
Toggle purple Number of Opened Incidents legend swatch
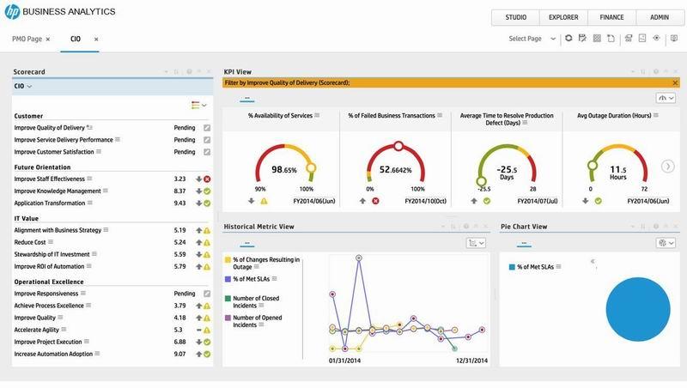point(228,318)
